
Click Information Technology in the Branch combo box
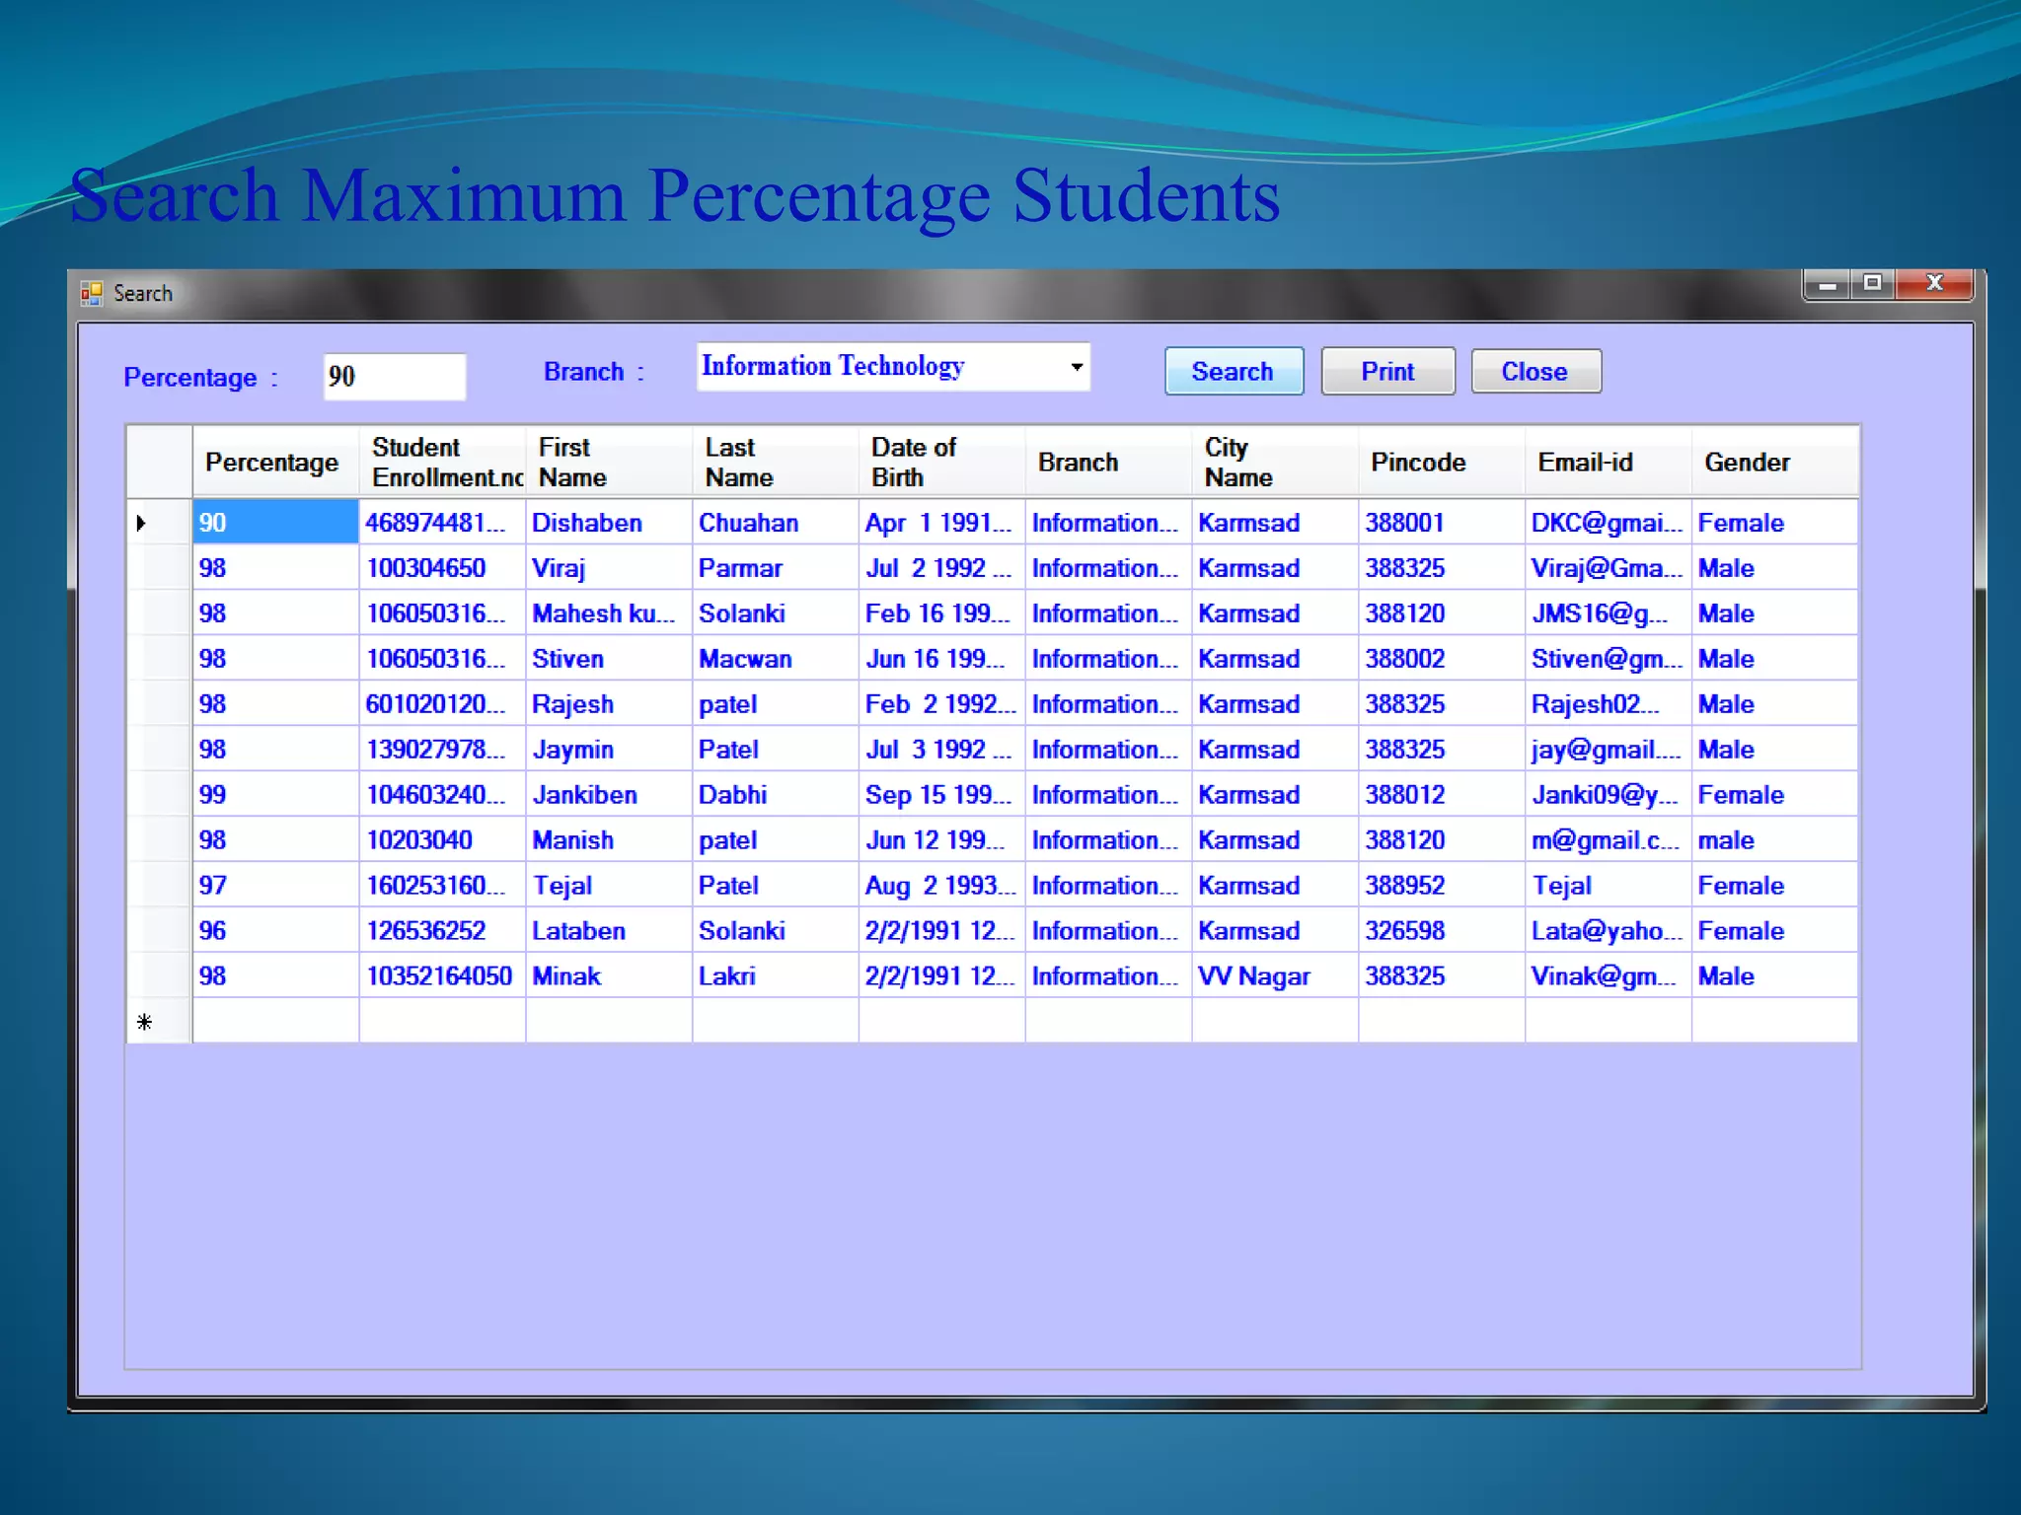[x=833, y=366]
